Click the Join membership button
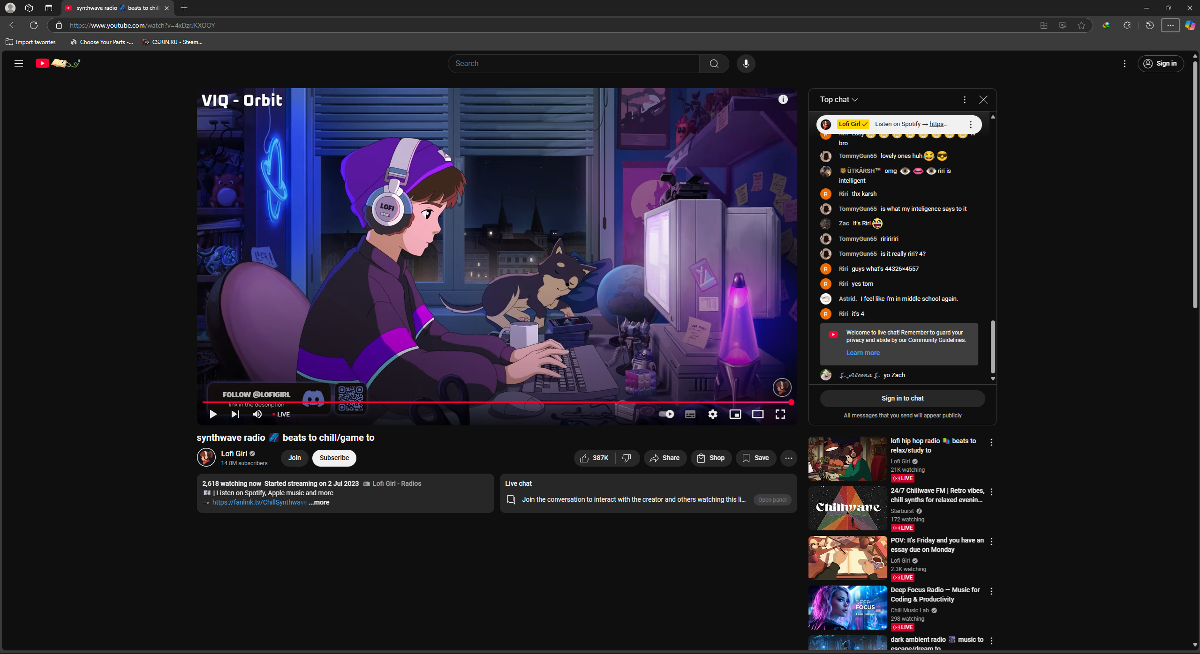Screen dimensions: 1200x654 tap(294, 458)
